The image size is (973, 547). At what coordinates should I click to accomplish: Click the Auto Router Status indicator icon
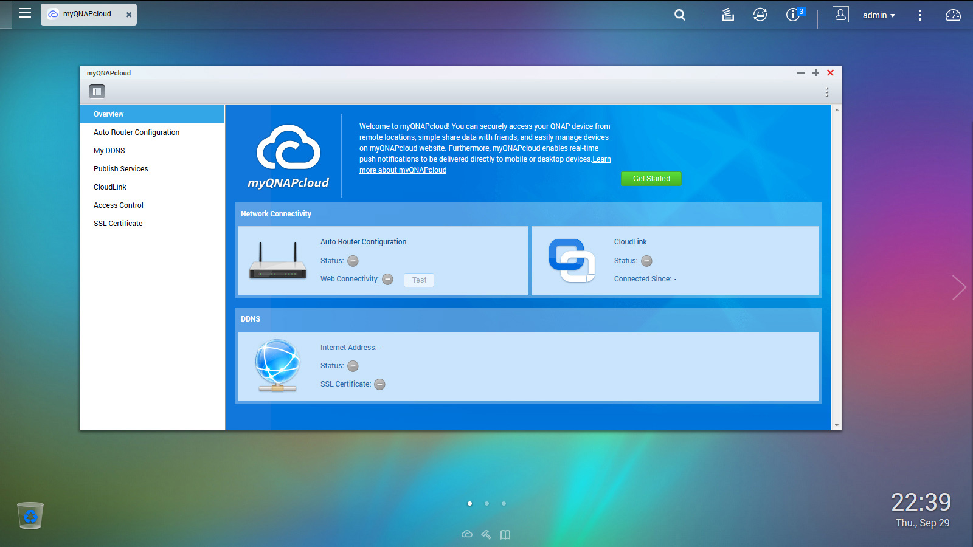pyautogui.click(x=353, y=261)
